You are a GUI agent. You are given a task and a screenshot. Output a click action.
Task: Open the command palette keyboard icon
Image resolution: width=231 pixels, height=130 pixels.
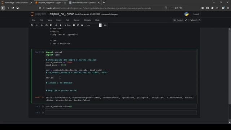click(105, 25)
